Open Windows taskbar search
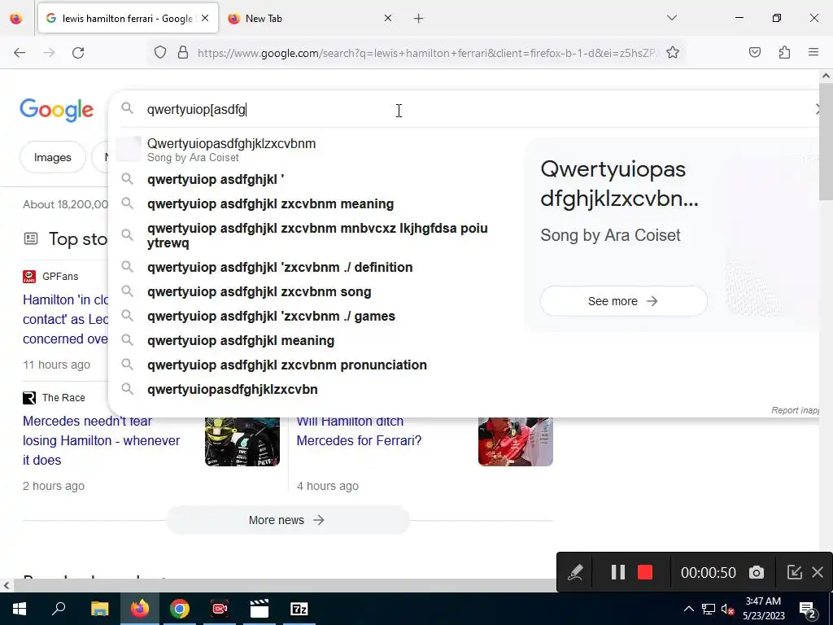The image size is (833, 625). tap(59, 609)
